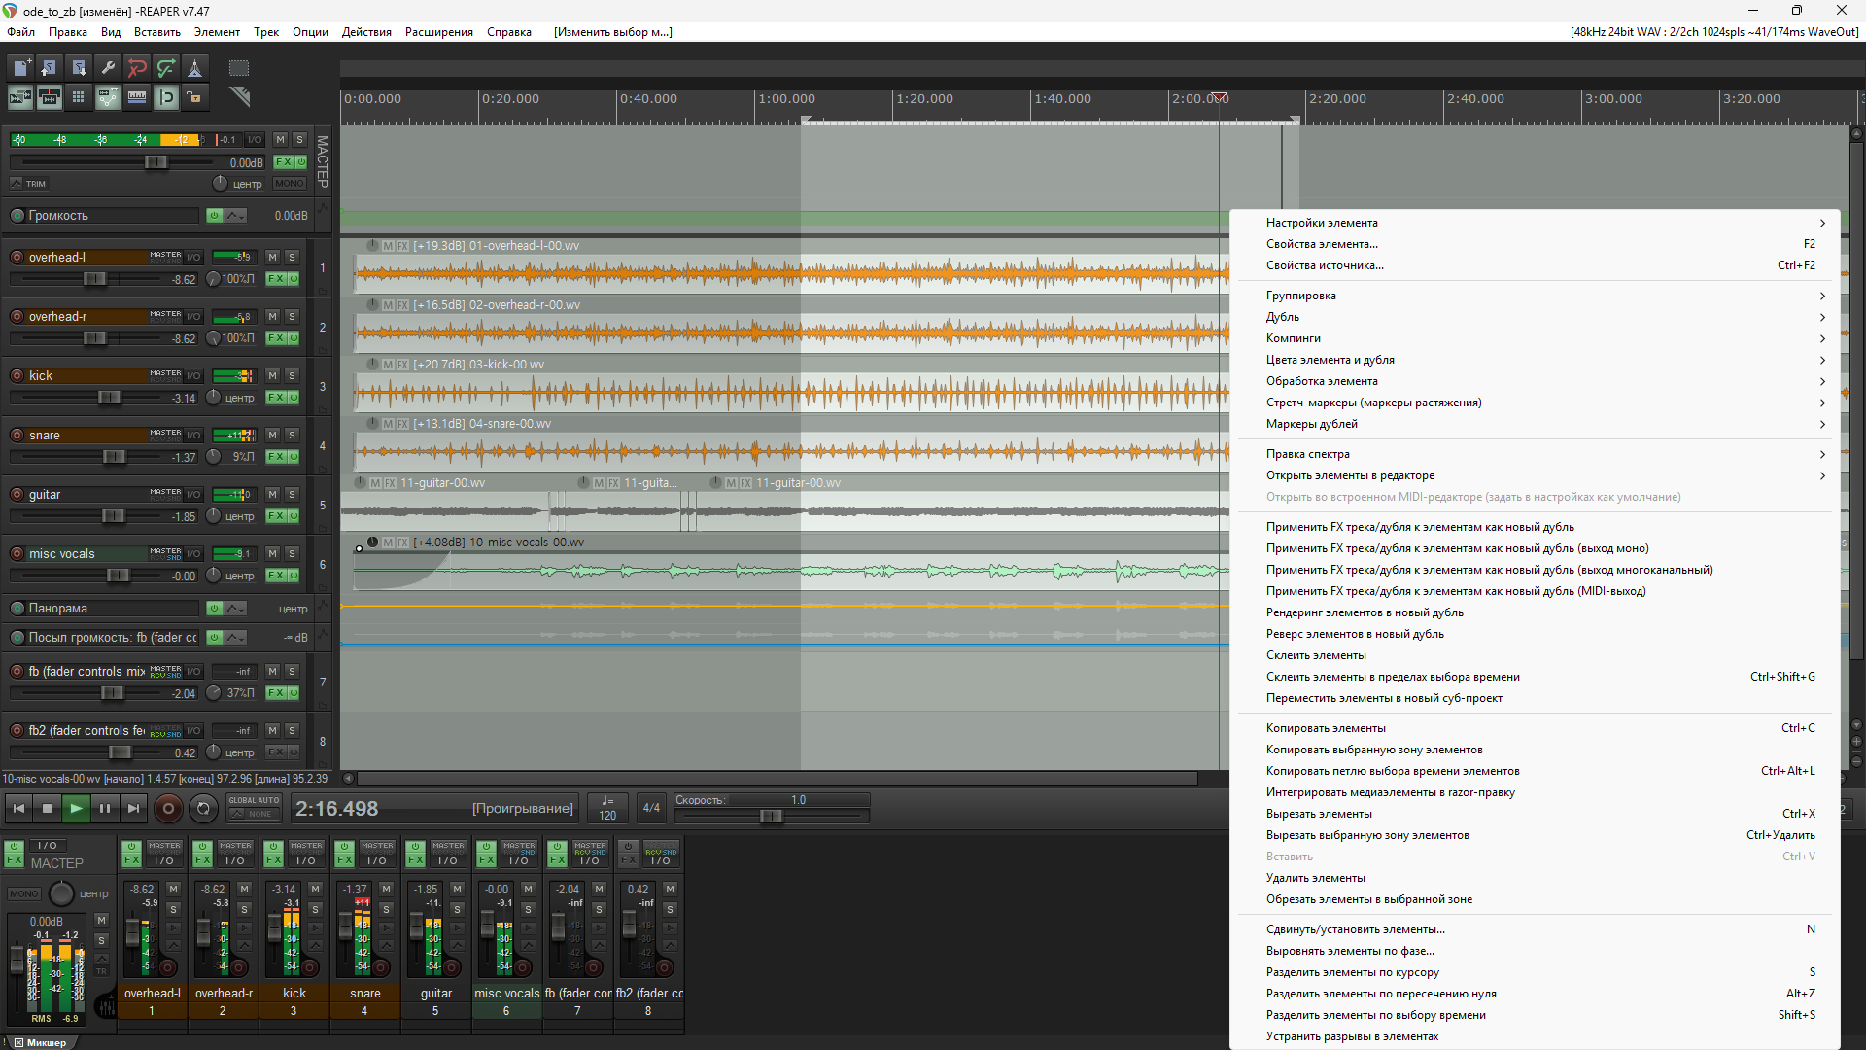Open the Расширения menu
Image resolution: width=1866 pixels, height=1050 pixels.
click(438, 32)
